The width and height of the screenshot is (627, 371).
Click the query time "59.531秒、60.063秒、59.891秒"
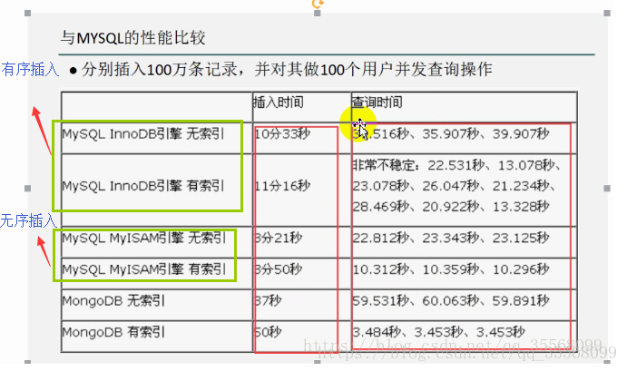click(x=451, y=300)
